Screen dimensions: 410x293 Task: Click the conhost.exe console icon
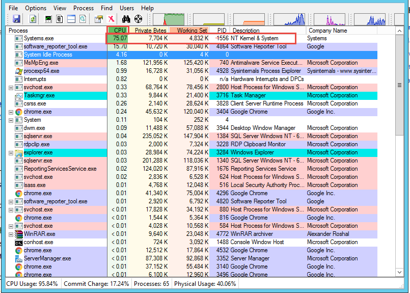click(x=18, y=243)
